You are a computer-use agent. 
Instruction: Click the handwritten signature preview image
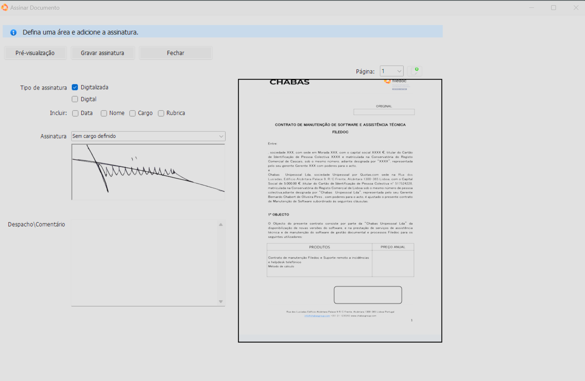(x=148, y=172)
